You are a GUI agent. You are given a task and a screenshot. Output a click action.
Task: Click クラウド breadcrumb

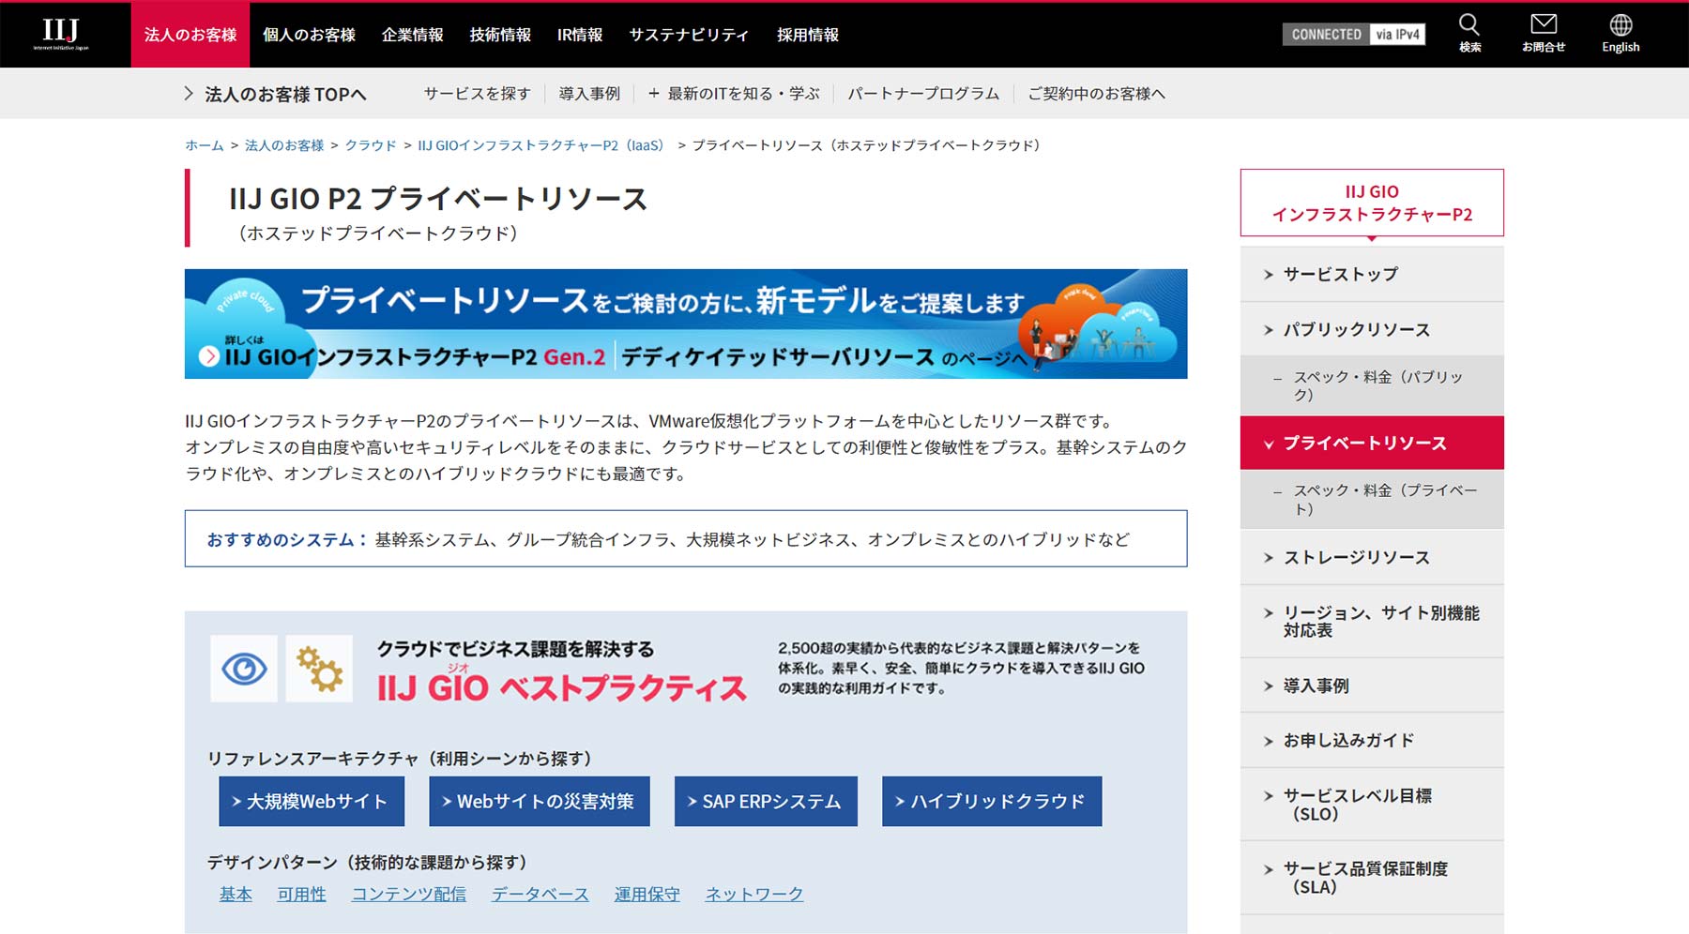pos(371,145)
